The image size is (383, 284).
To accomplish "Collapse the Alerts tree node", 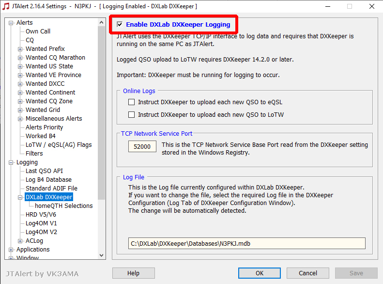I will coord(11,23).
